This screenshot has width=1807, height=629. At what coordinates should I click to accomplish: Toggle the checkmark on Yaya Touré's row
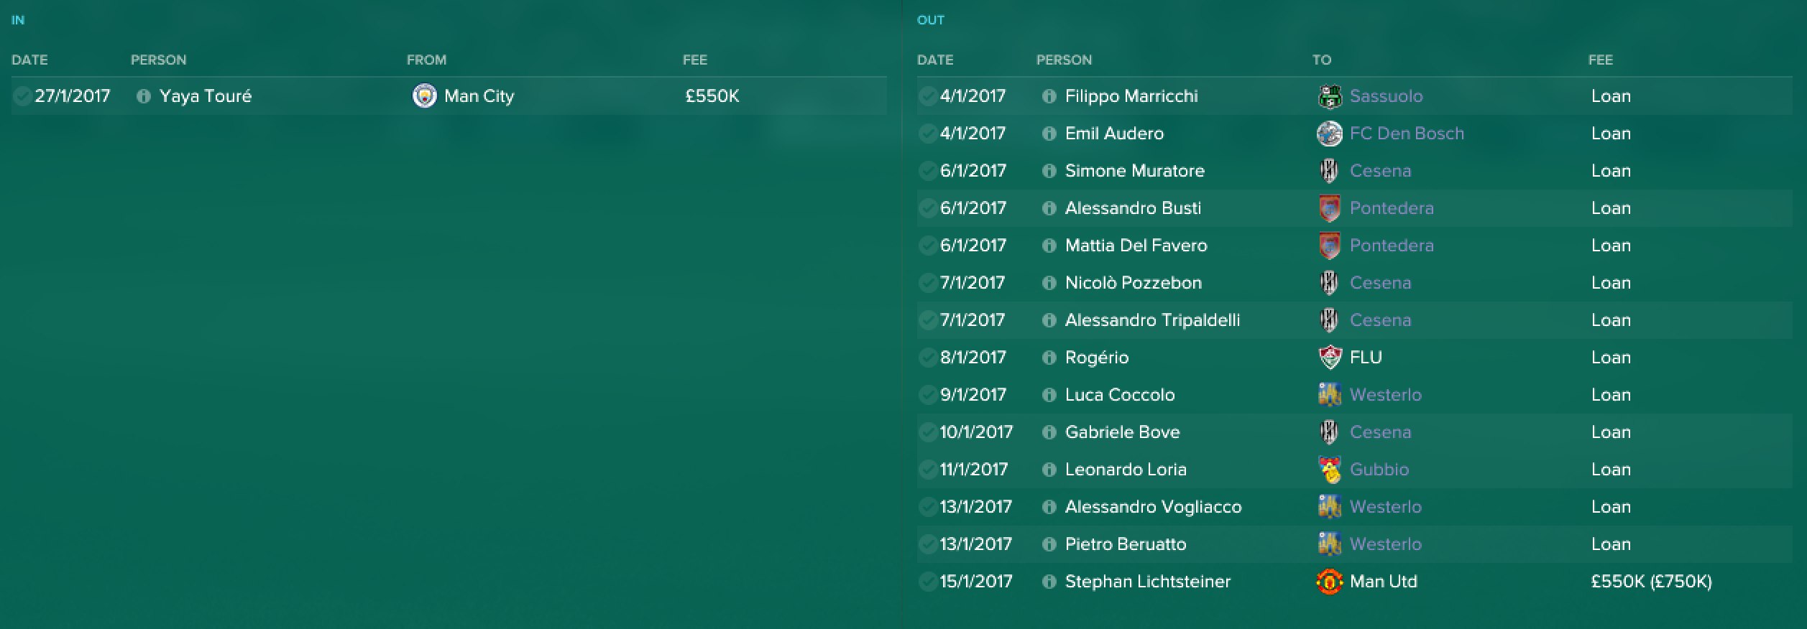22,95
